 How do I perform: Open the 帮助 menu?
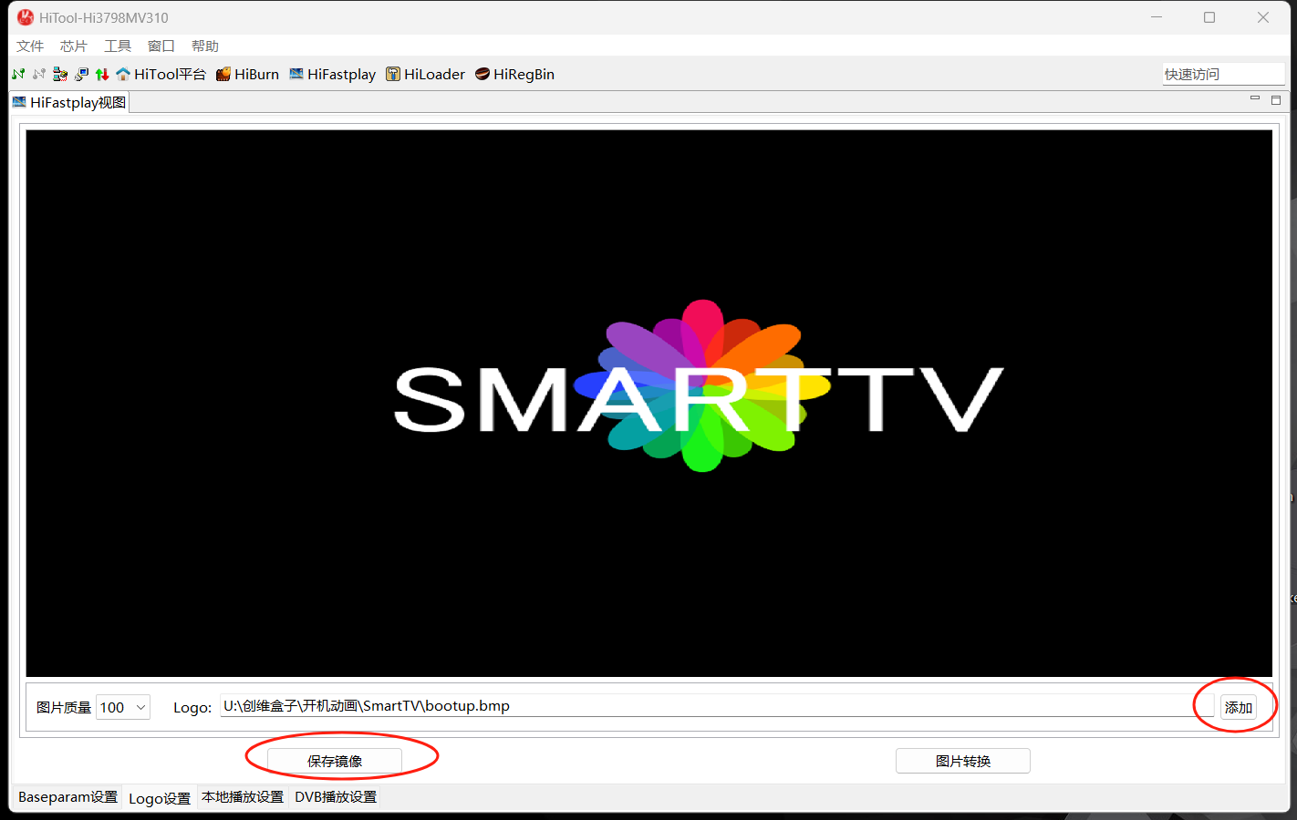coord(205,46)
